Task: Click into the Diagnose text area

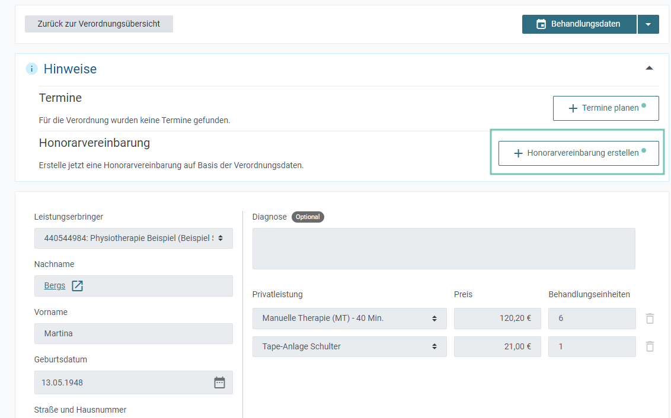Action: (x=444, y=249)
